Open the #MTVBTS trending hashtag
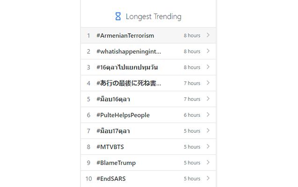 tap(110, 147)
